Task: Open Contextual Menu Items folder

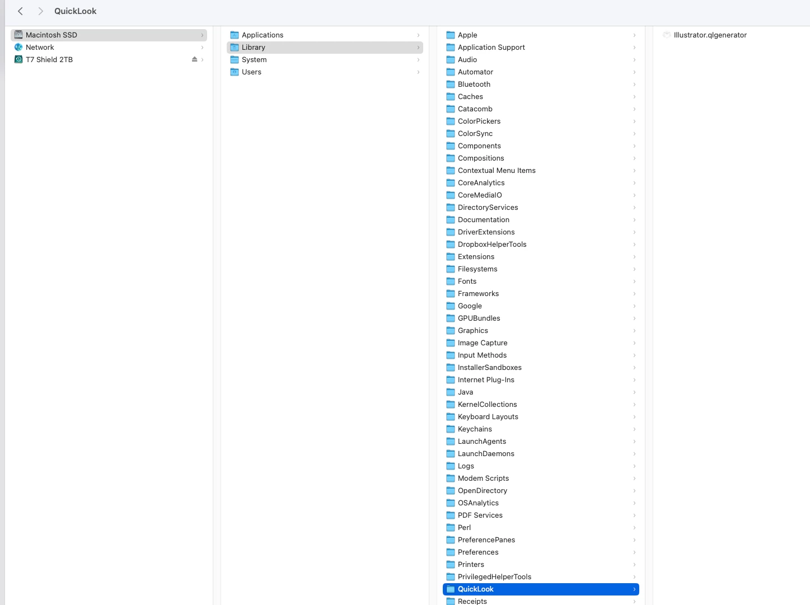Action: pyautogui.click(x=541, y=170)
